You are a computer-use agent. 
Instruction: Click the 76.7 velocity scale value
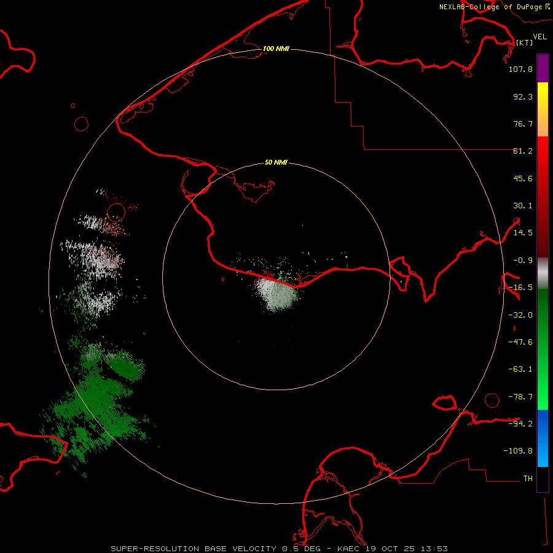tap(523, 124)
